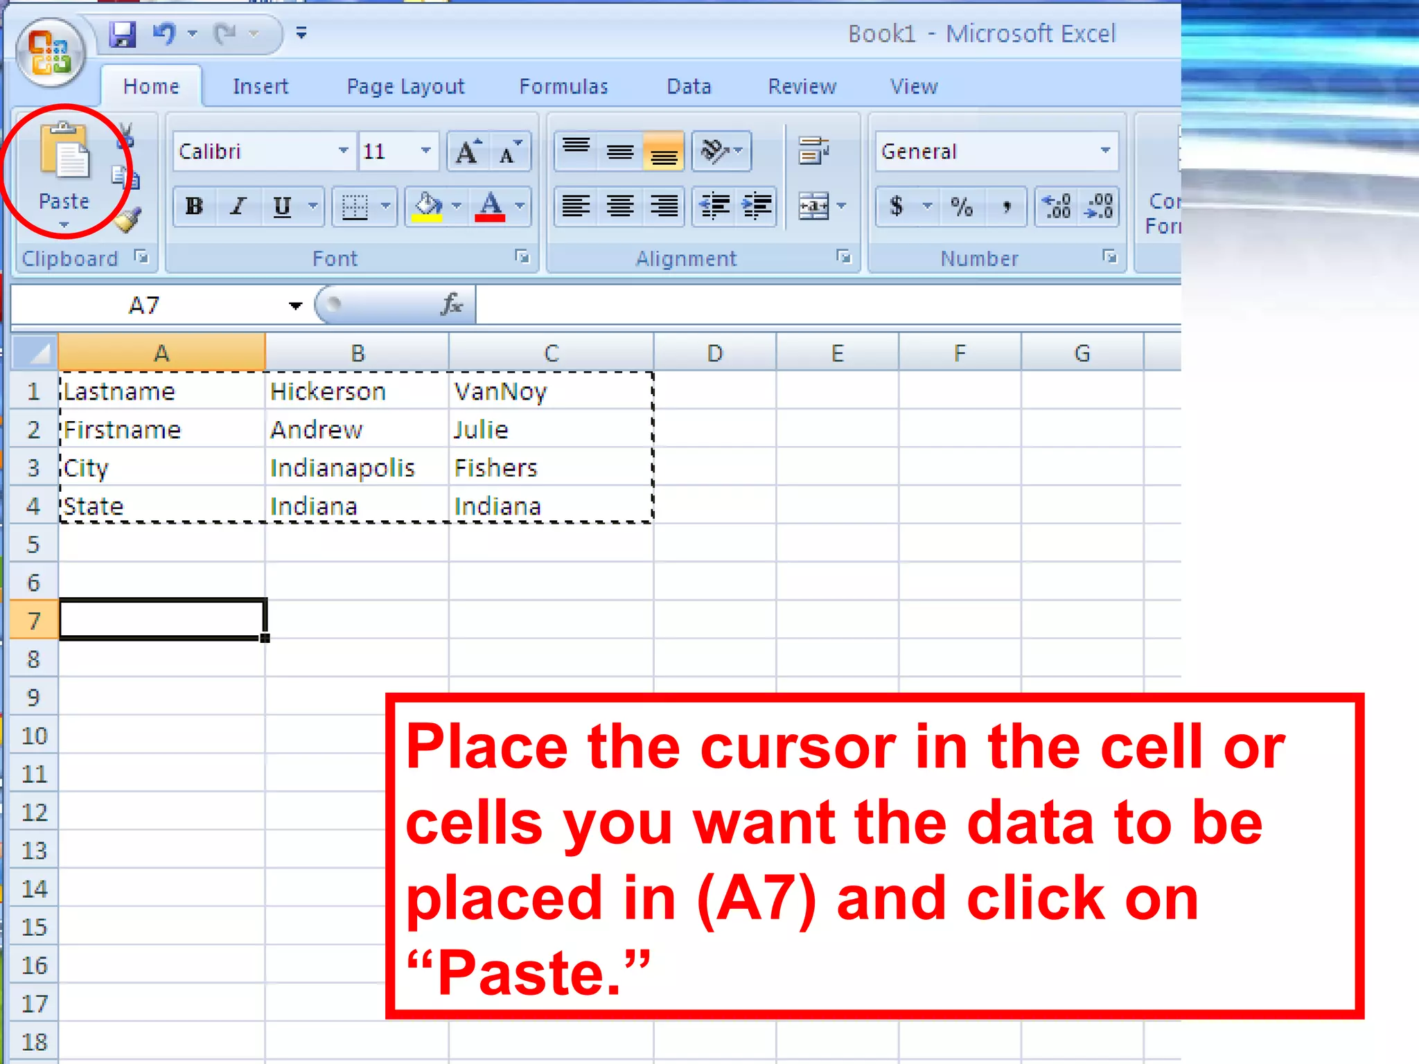
Task: Apply Accounting dollar format
Action: (897, 206)
